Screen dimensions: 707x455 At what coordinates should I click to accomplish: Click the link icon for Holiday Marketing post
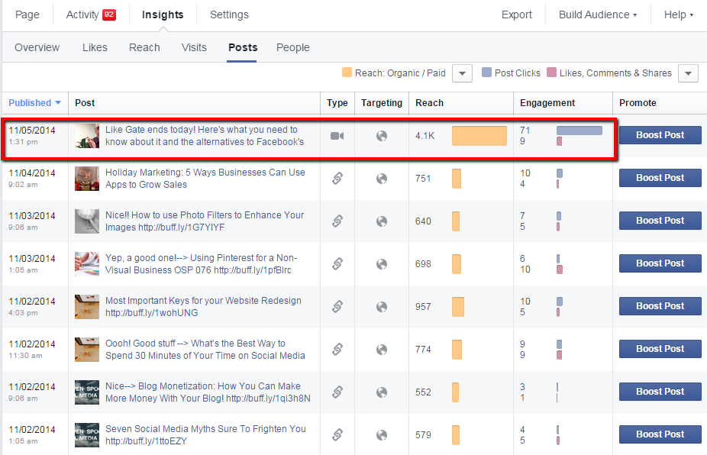[x=337, y=179]
